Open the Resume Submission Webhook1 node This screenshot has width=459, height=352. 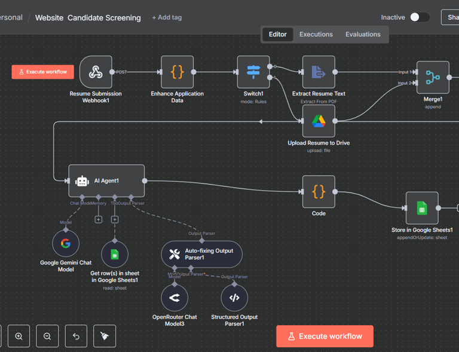[96, 72]
